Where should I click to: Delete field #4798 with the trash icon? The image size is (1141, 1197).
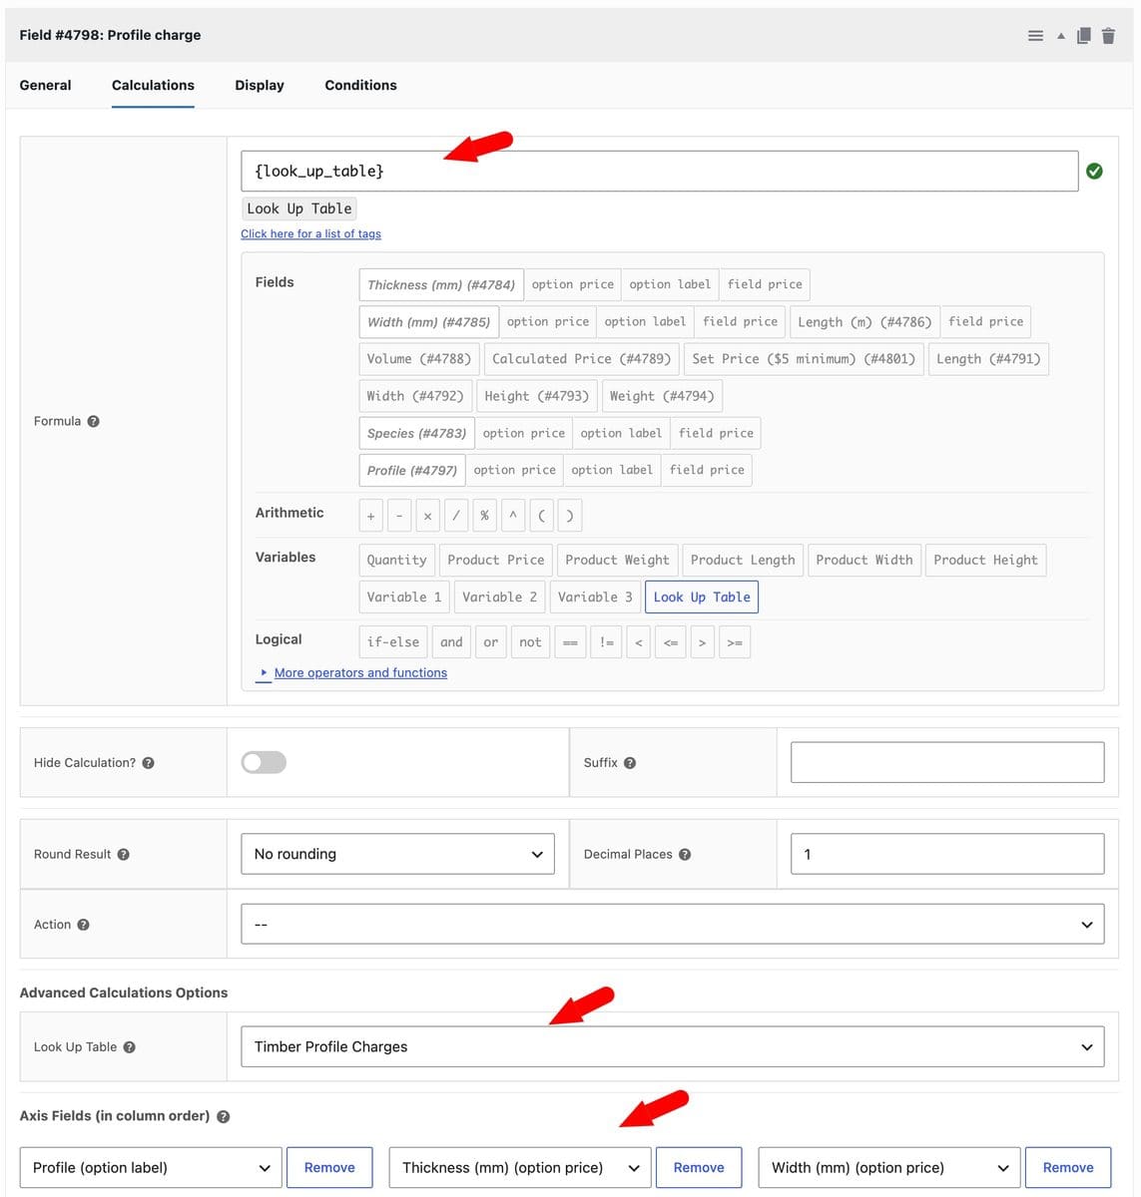[1108, 36]
